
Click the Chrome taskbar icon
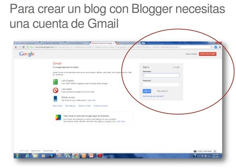coord(76,156)
